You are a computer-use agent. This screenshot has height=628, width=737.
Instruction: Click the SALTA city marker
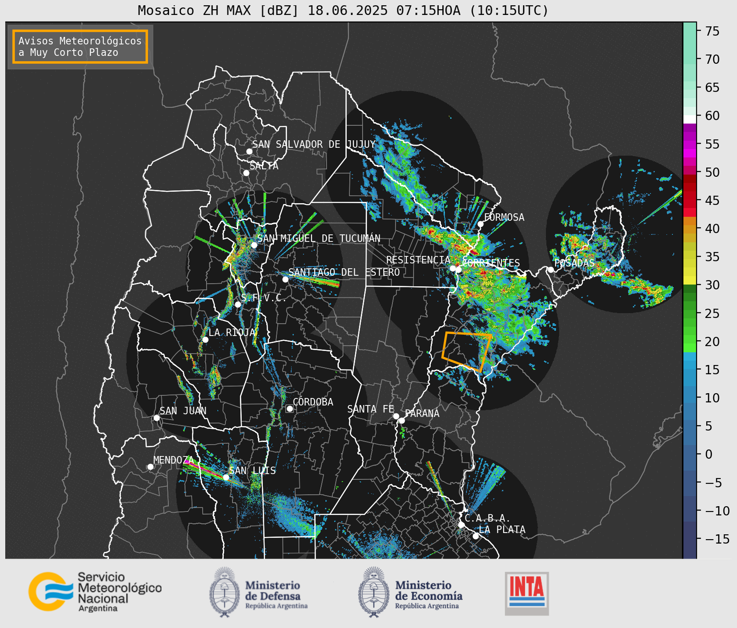(246, 173)
